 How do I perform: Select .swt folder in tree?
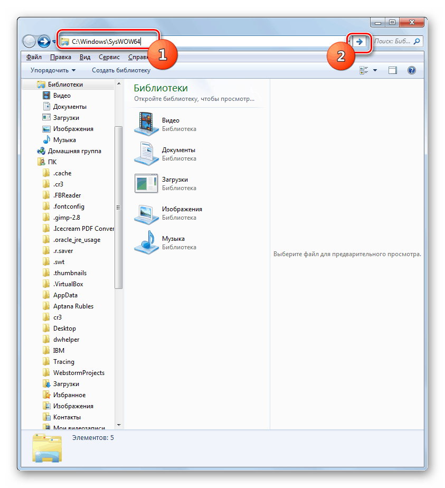coord(59,262)
